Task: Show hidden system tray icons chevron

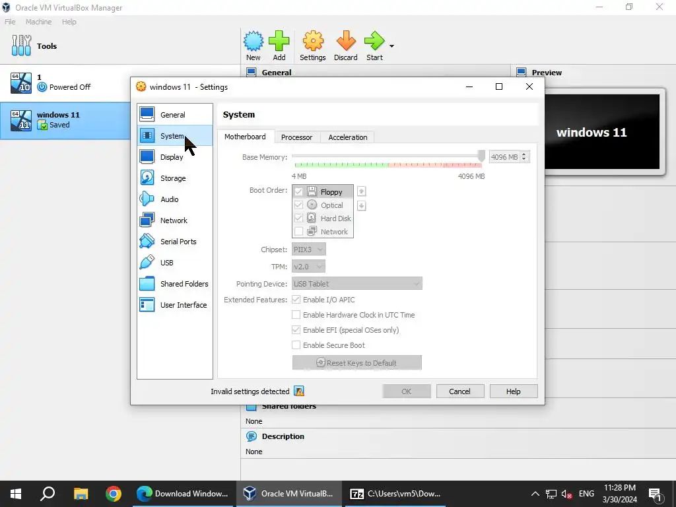Action: pos(535,494)
